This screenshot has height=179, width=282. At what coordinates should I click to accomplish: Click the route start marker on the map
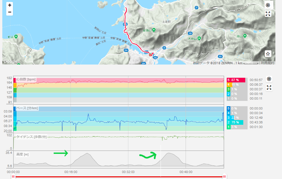150,55
